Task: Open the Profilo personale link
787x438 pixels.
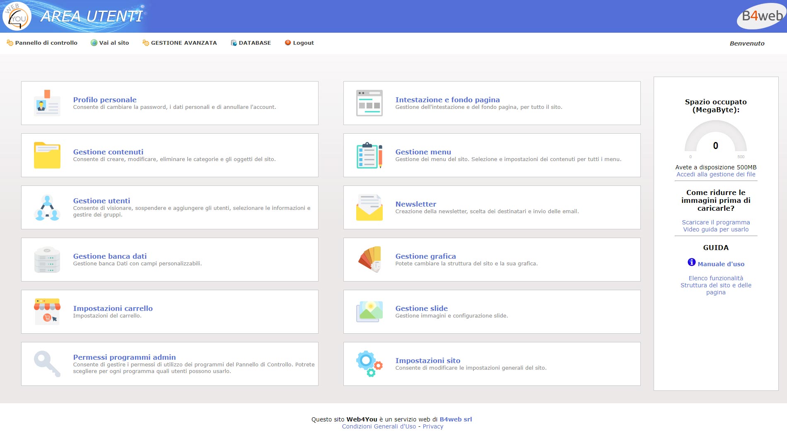Action: pyautogui.click(x=105, y=100)
